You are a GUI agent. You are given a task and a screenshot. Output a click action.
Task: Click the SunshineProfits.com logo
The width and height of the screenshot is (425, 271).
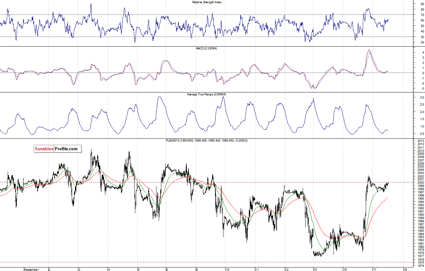point(58,149)
